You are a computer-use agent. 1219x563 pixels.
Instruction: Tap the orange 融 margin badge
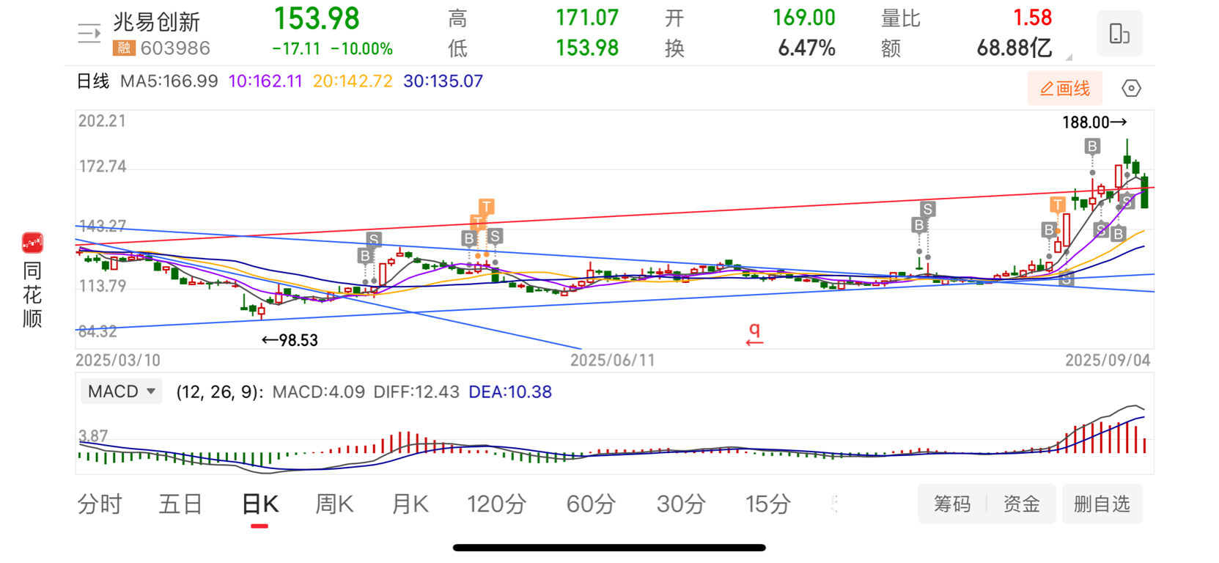(123, 48)
